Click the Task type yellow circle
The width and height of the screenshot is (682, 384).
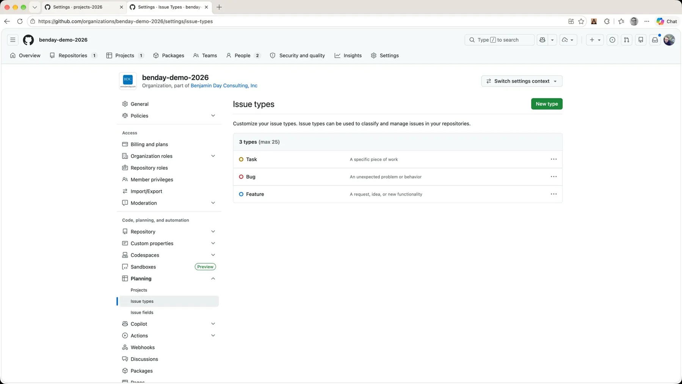pyautogui.click(x=241, y=159)
